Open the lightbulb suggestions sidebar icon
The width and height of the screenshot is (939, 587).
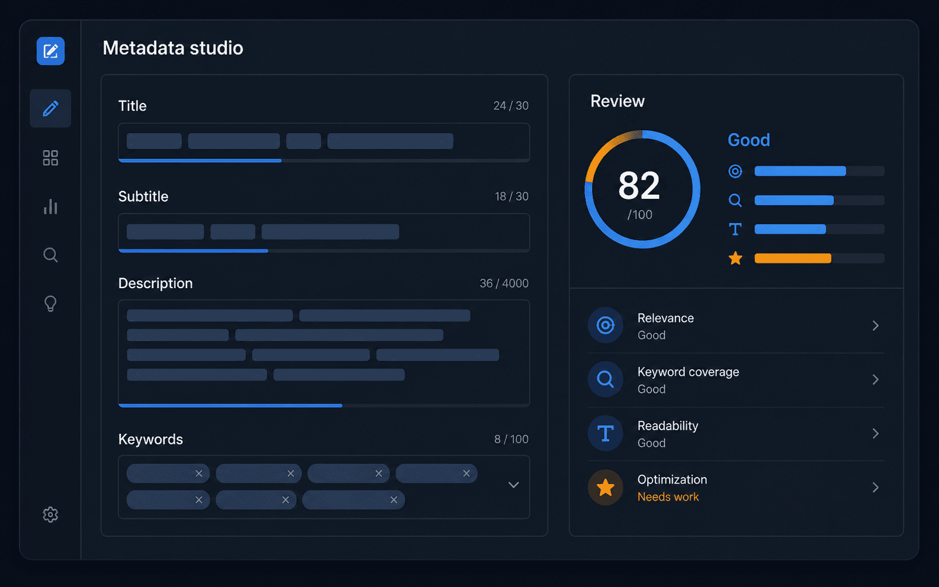[x=50, y=304]
